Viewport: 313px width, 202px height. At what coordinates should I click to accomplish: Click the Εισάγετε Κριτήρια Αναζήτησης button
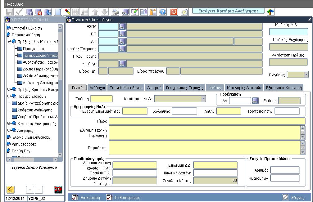228,11
